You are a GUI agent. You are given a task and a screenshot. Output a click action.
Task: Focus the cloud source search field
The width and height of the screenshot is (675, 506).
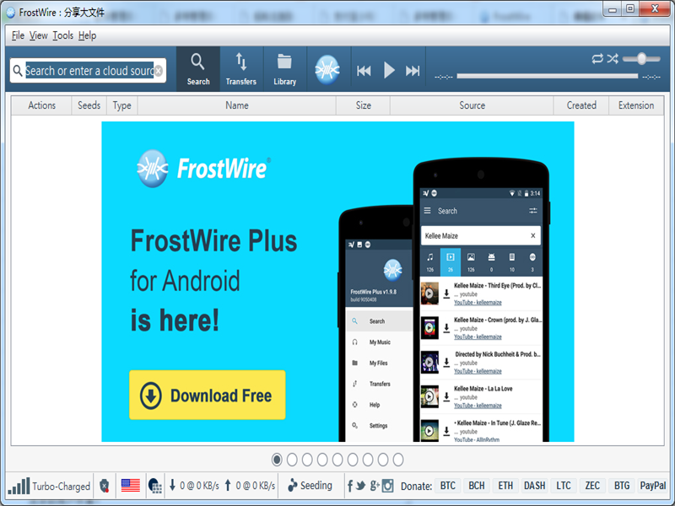click(89, 71)
